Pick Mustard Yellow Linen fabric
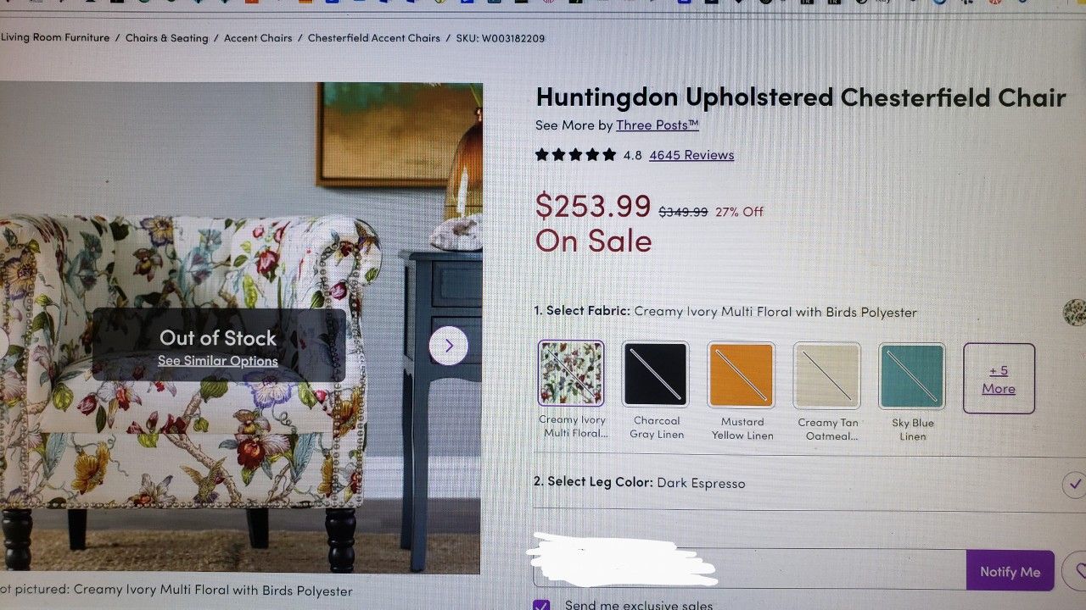This screenshot has width=1086, height=610. (x=742, y=375)
